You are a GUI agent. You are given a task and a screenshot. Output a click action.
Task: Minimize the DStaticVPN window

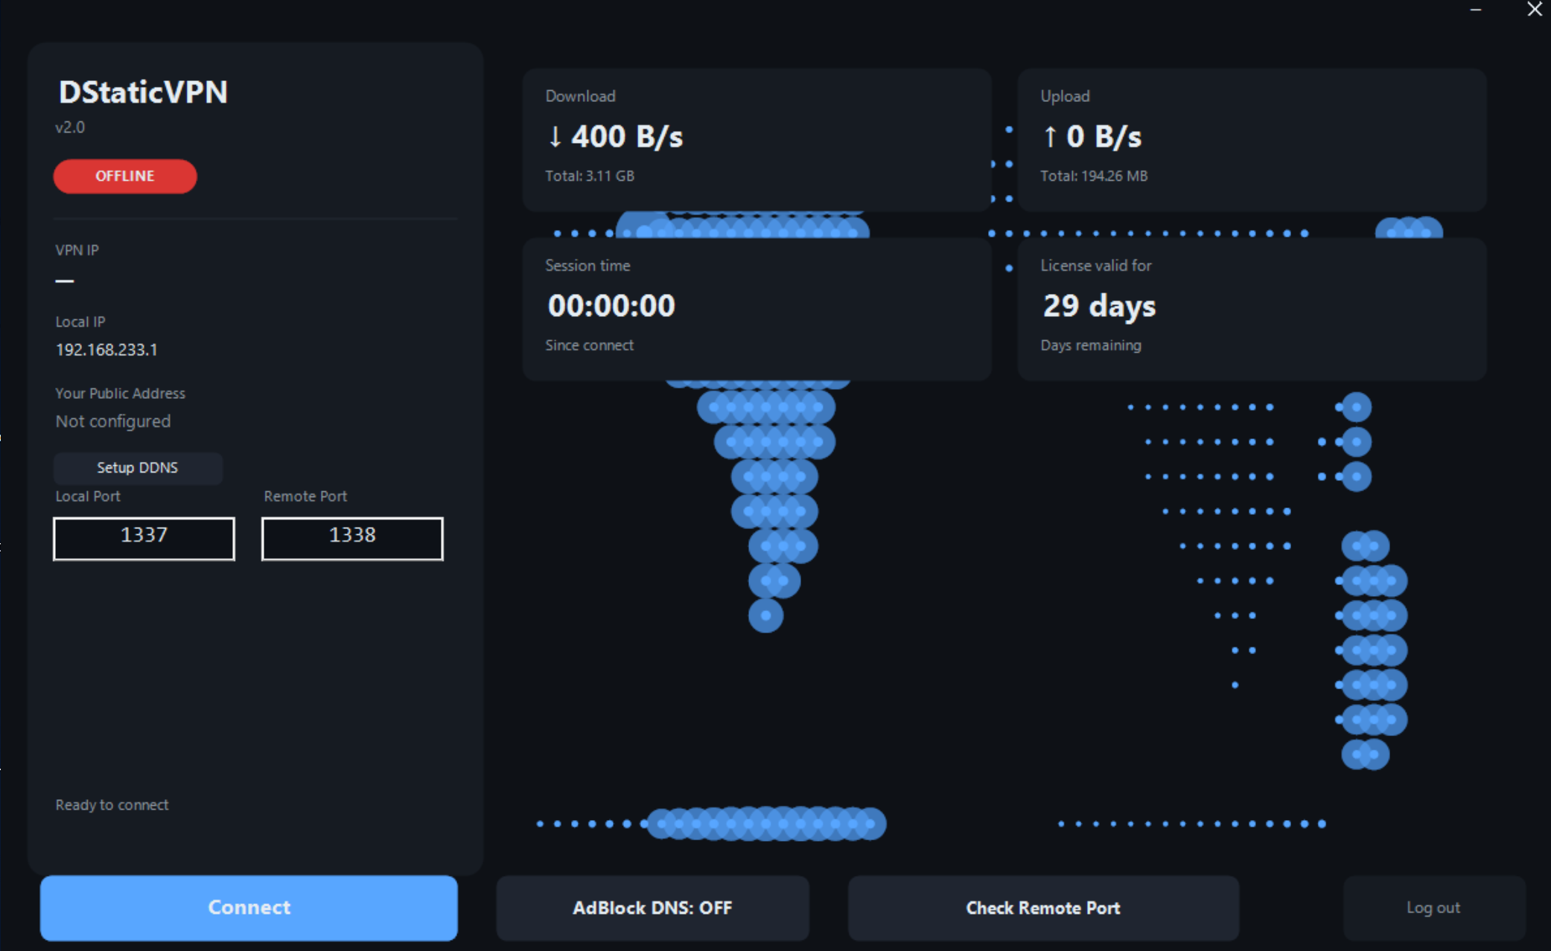point(1476,10)
